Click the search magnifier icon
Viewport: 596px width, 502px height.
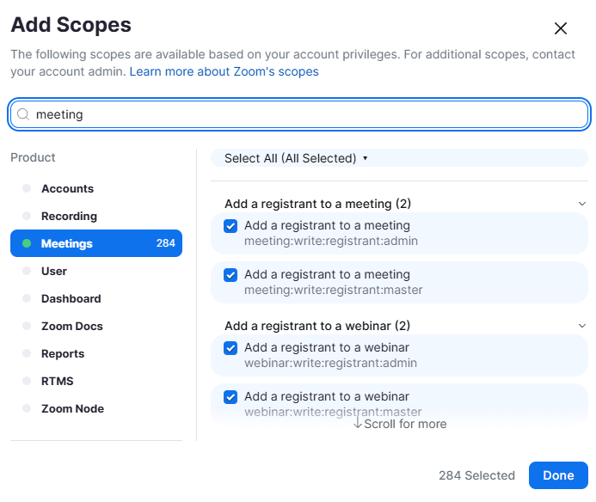[x=23, y=114]
